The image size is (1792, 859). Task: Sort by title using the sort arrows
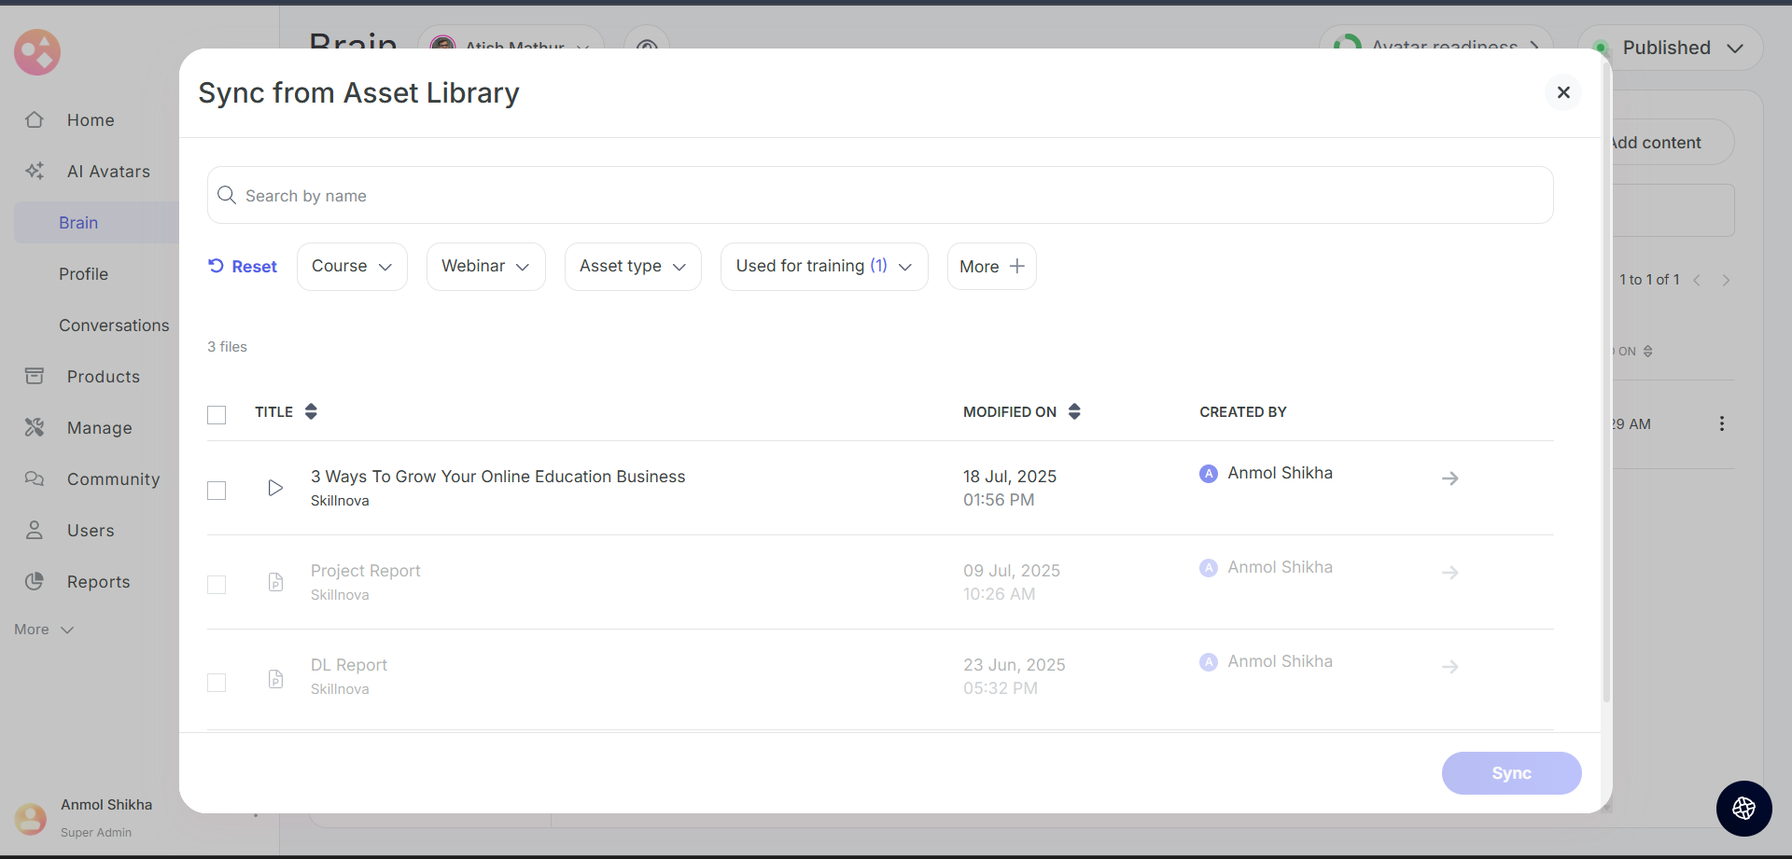tap(311, 411)
